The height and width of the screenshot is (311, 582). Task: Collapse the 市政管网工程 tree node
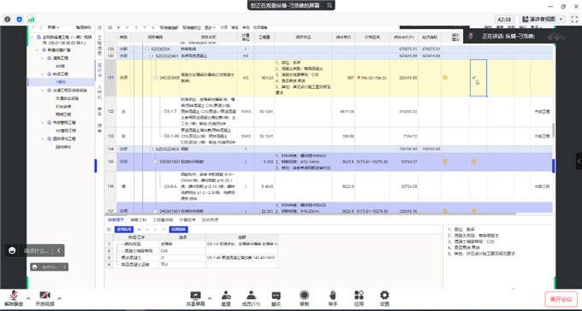(43, 122)
